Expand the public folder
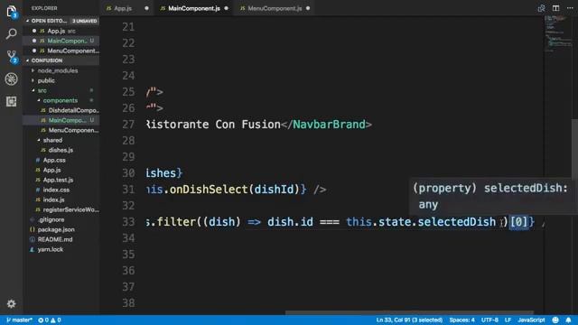The width and height of the screenshot is (578, 325). (x=46, y=80)
